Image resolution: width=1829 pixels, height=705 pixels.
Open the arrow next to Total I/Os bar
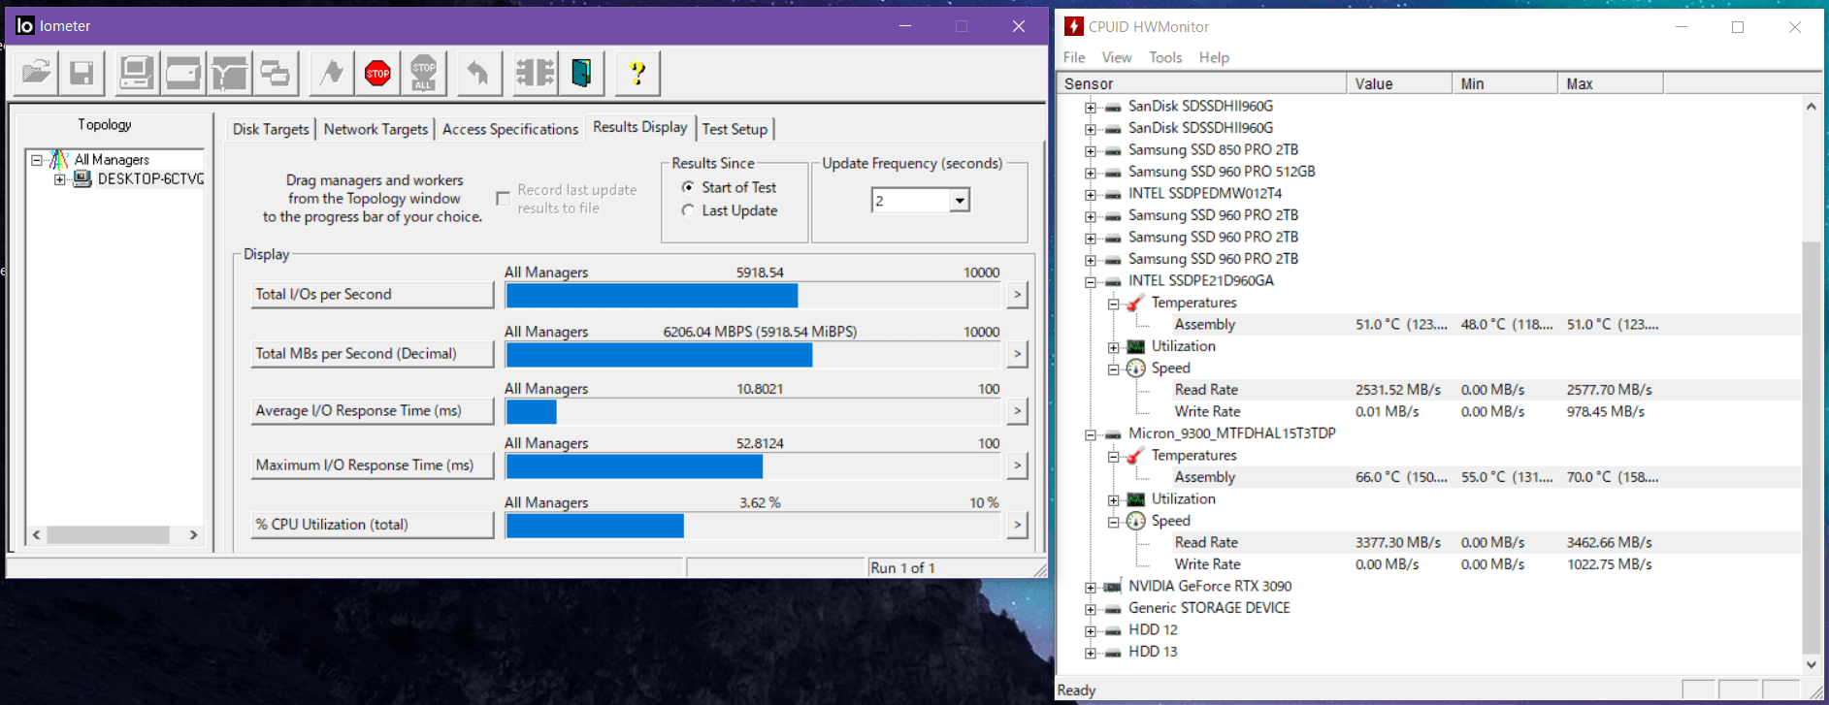click(1017, 295)
